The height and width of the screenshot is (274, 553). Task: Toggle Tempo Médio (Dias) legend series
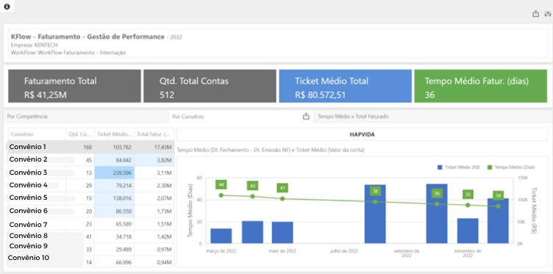[511, 167]
